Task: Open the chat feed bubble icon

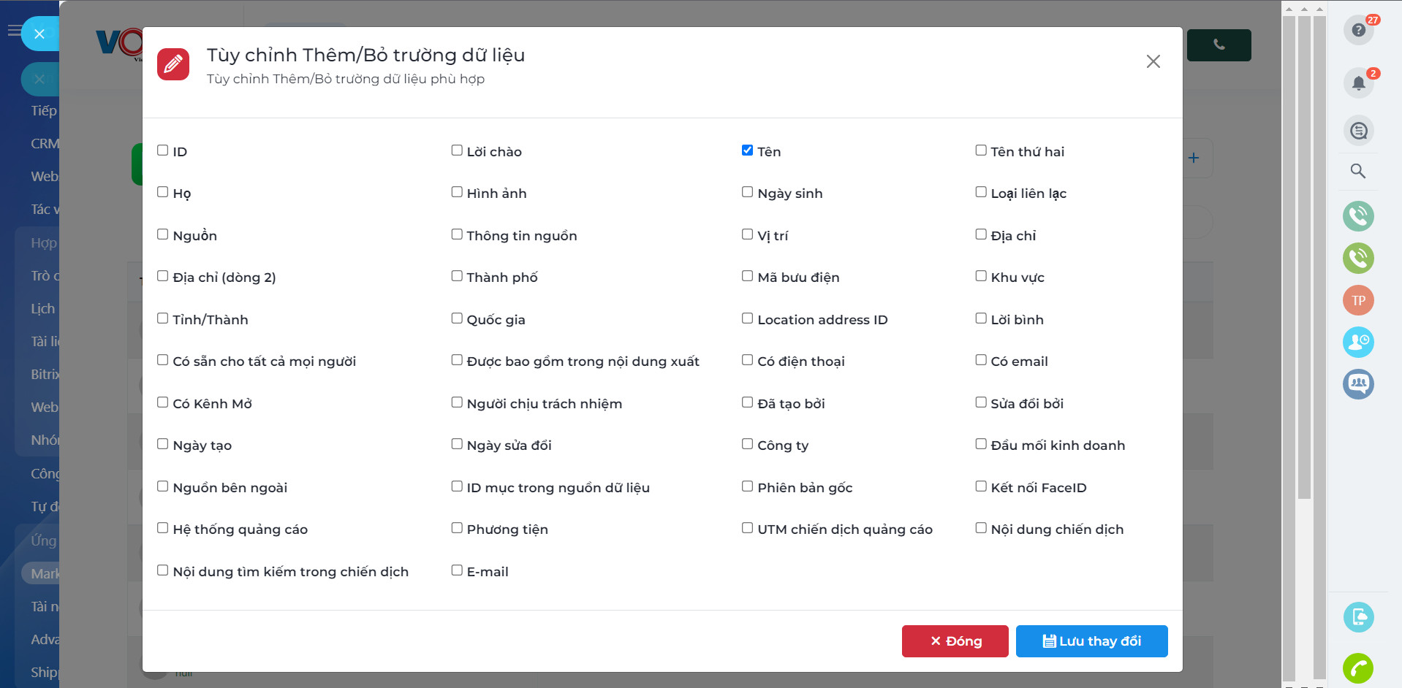Action: 1358,131
